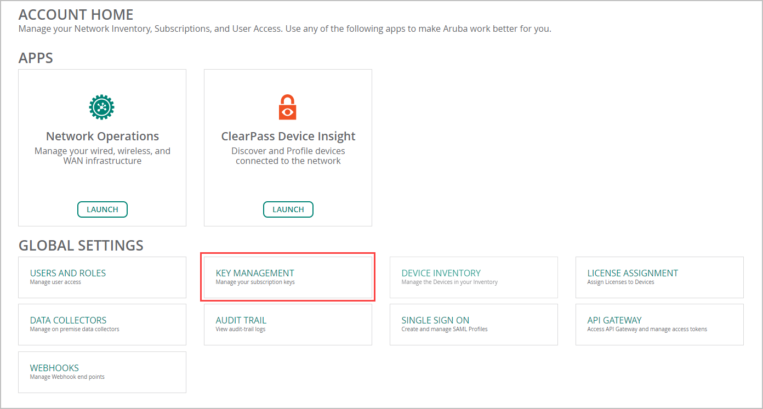This screenshot has height=409, width=763.
Task: Go to Device Inventory
Action: pyautogui.click(x=474, y=277)
